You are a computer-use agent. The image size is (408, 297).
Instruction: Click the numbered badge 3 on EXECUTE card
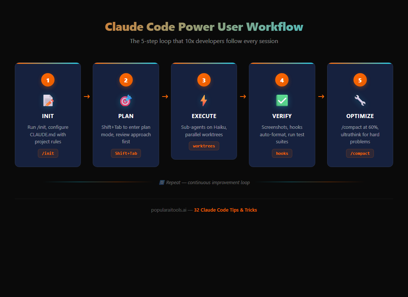pyautogui.click(x=204, y=80)
